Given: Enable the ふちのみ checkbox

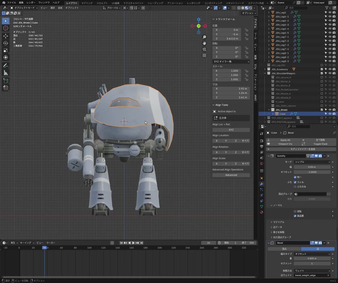Looking at the screenshot, I should pos(295,187).
